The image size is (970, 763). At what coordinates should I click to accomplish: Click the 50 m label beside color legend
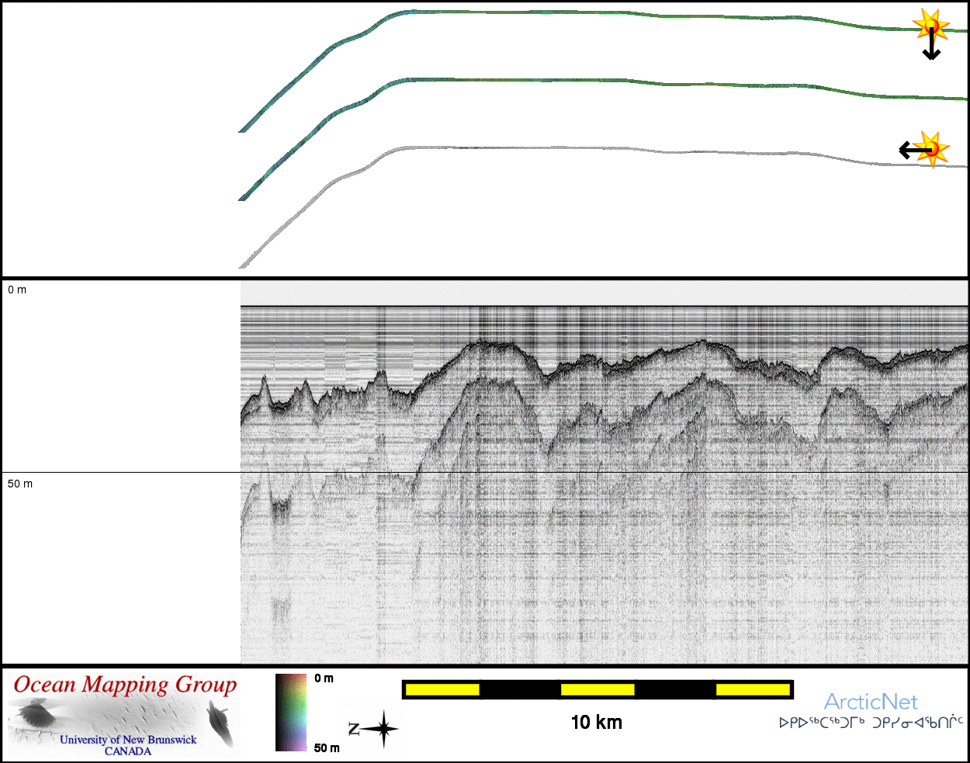coord(327,748)
